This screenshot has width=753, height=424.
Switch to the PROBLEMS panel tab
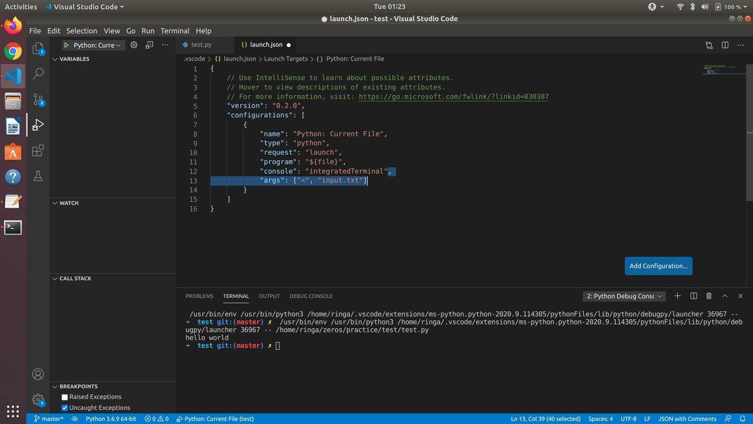click(x=199, y=296)
